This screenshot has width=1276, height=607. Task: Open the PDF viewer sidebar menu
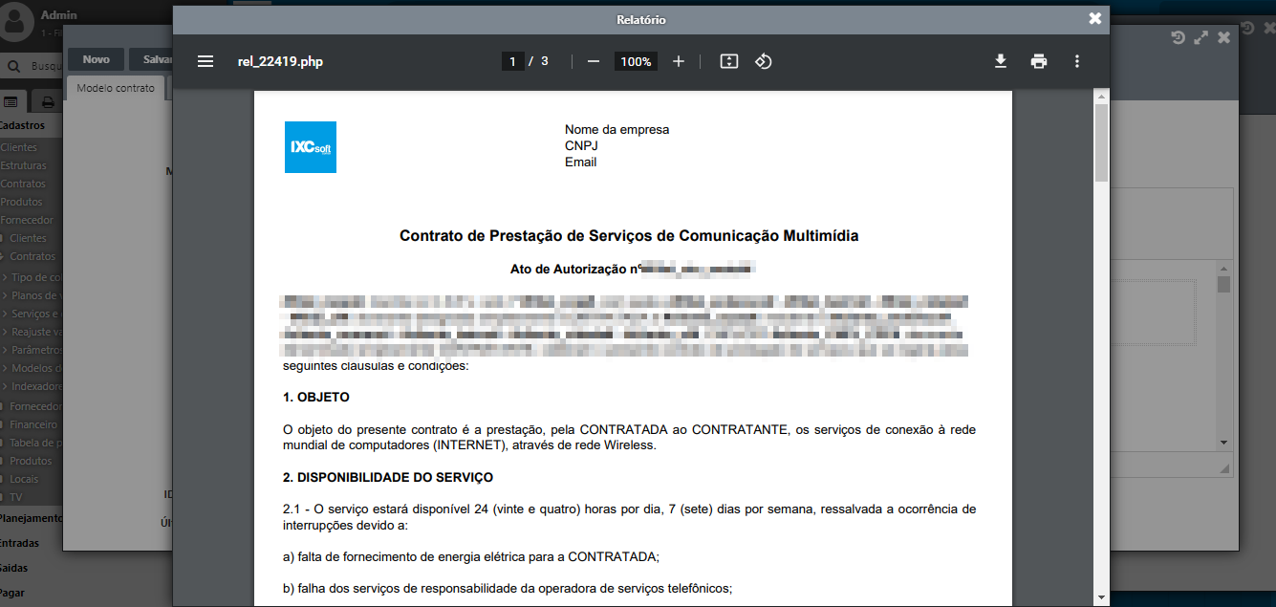click(x=205, y=61)
